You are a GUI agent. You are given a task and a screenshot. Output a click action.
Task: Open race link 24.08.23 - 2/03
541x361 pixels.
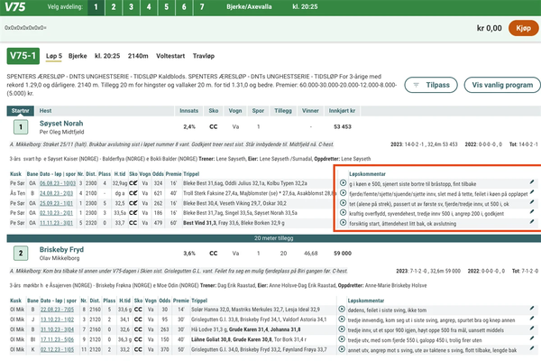(56, 193)
